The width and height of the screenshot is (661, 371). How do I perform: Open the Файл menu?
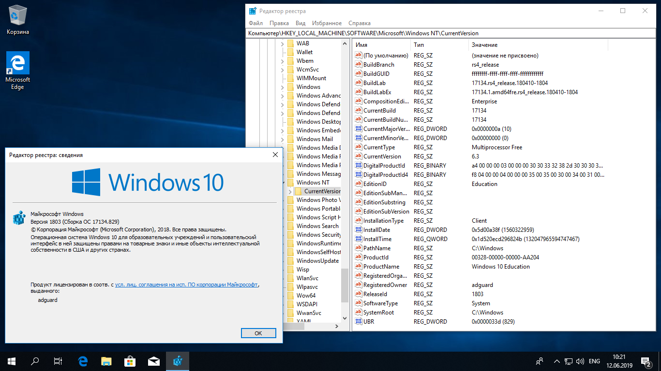tap(256, 23)
